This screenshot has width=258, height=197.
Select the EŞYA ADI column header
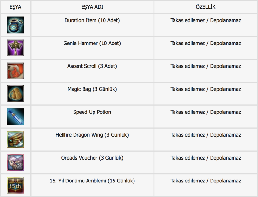point(92,7)
